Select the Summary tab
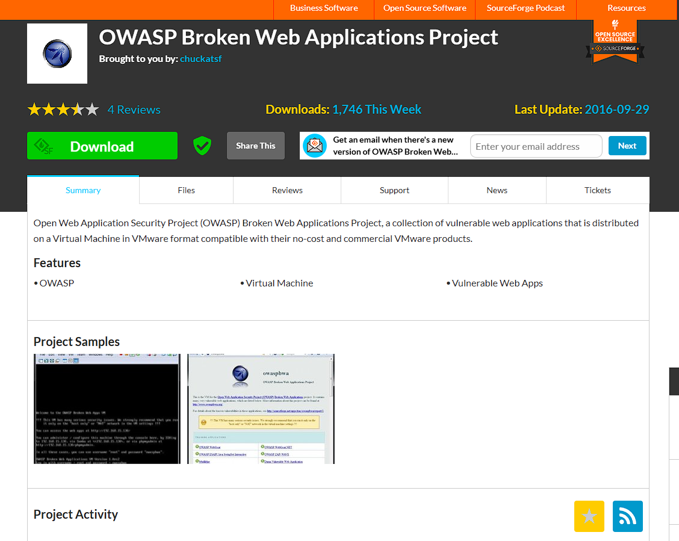 pos(83,190)
